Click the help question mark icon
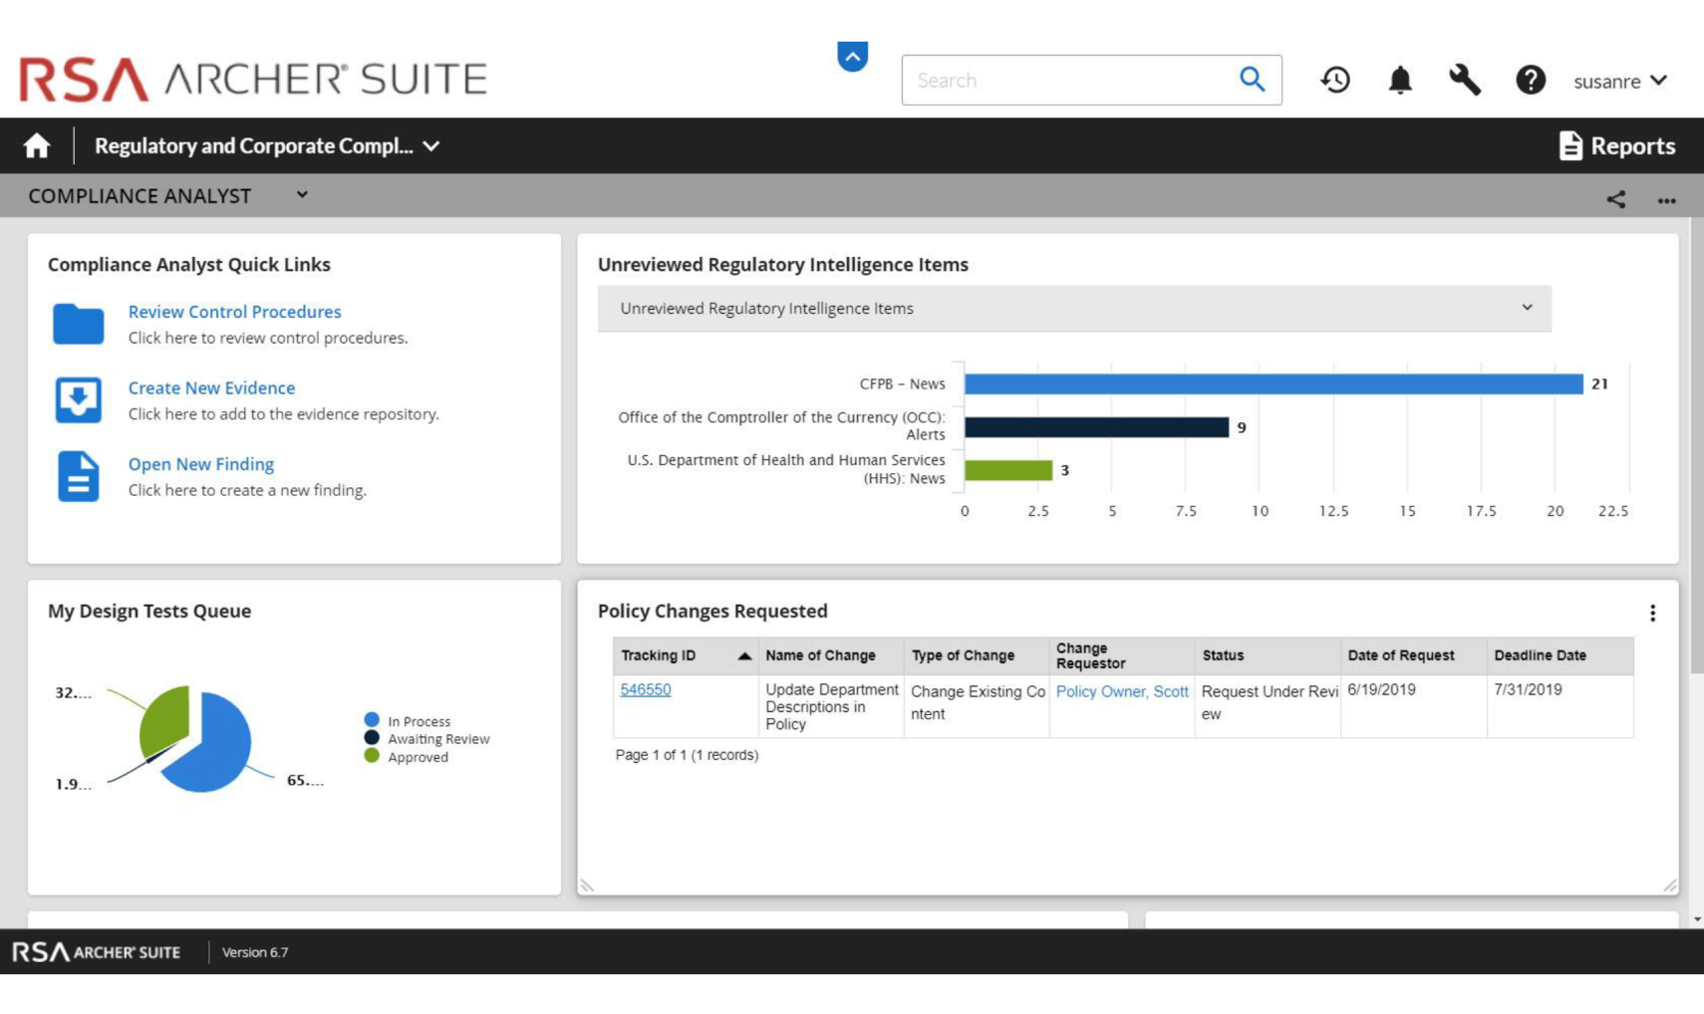Viewport: 1704px width, 1014px height. pos(1530,80)
